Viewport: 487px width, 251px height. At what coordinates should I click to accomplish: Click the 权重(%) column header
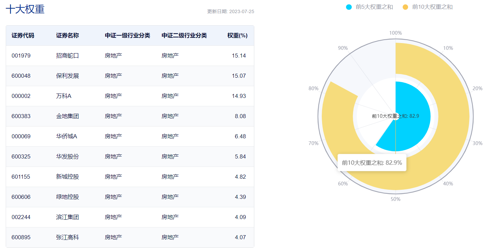click(237, 35)
